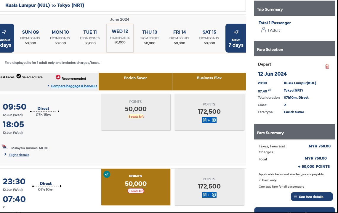This screenshot has width=338, height=213.
Task: Expand Flight details for flight MH70
Action: 19,155
